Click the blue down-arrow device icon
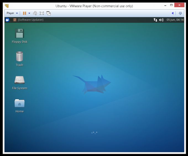188x156 pixels. (180, 13)
